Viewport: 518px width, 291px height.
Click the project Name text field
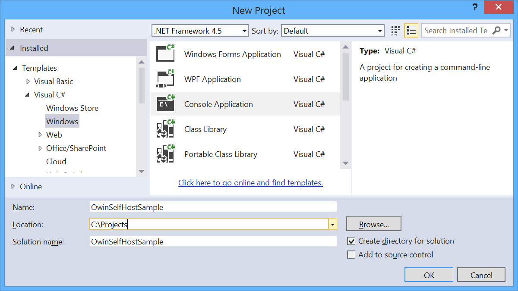[213, 207]
